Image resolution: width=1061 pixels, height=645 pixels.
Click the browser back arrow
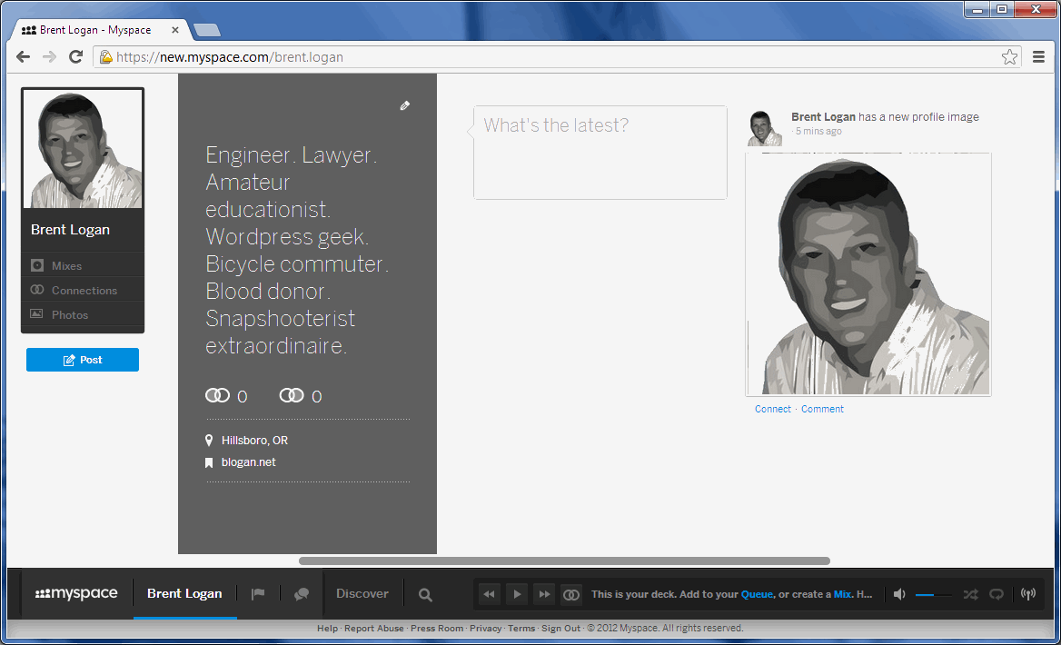[23, 57]
